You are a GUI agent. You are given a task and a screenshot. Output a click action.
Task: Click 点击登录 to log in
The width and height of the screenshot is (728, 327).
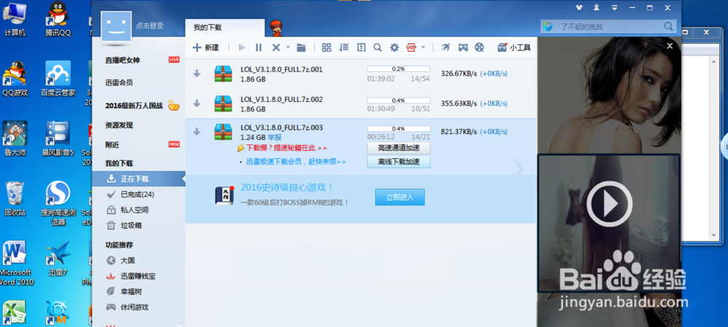tap(149, 26)
